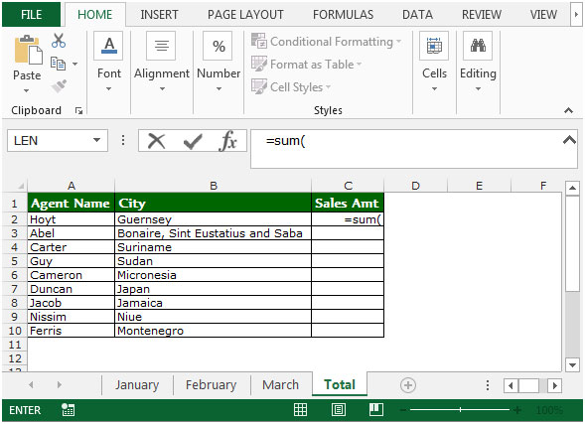Image resolution: width=585 pixels, height=424 pixels.
Task: Open the Conditional Formatting dropdown
Action: tap(327, 42)
